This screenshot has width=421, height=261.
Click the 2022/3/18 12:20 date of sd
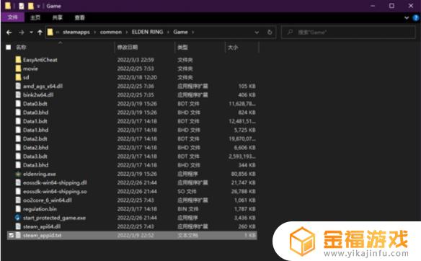[137, 77]
